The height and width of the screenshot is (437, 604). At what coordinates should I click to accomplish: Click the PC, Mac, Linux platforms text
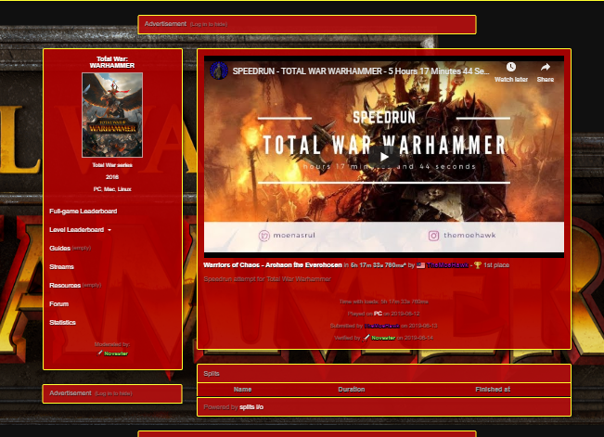(x=112, y=189)
